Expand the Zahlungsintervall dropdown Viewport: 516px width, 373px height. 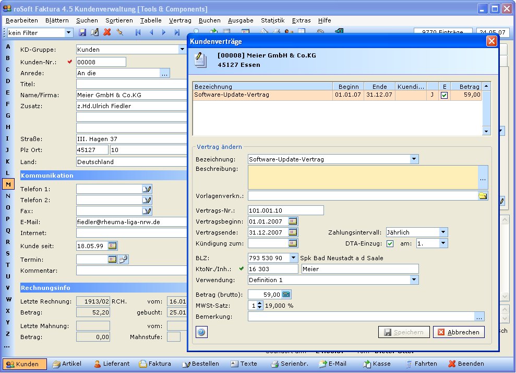click(x=443, y=232)
